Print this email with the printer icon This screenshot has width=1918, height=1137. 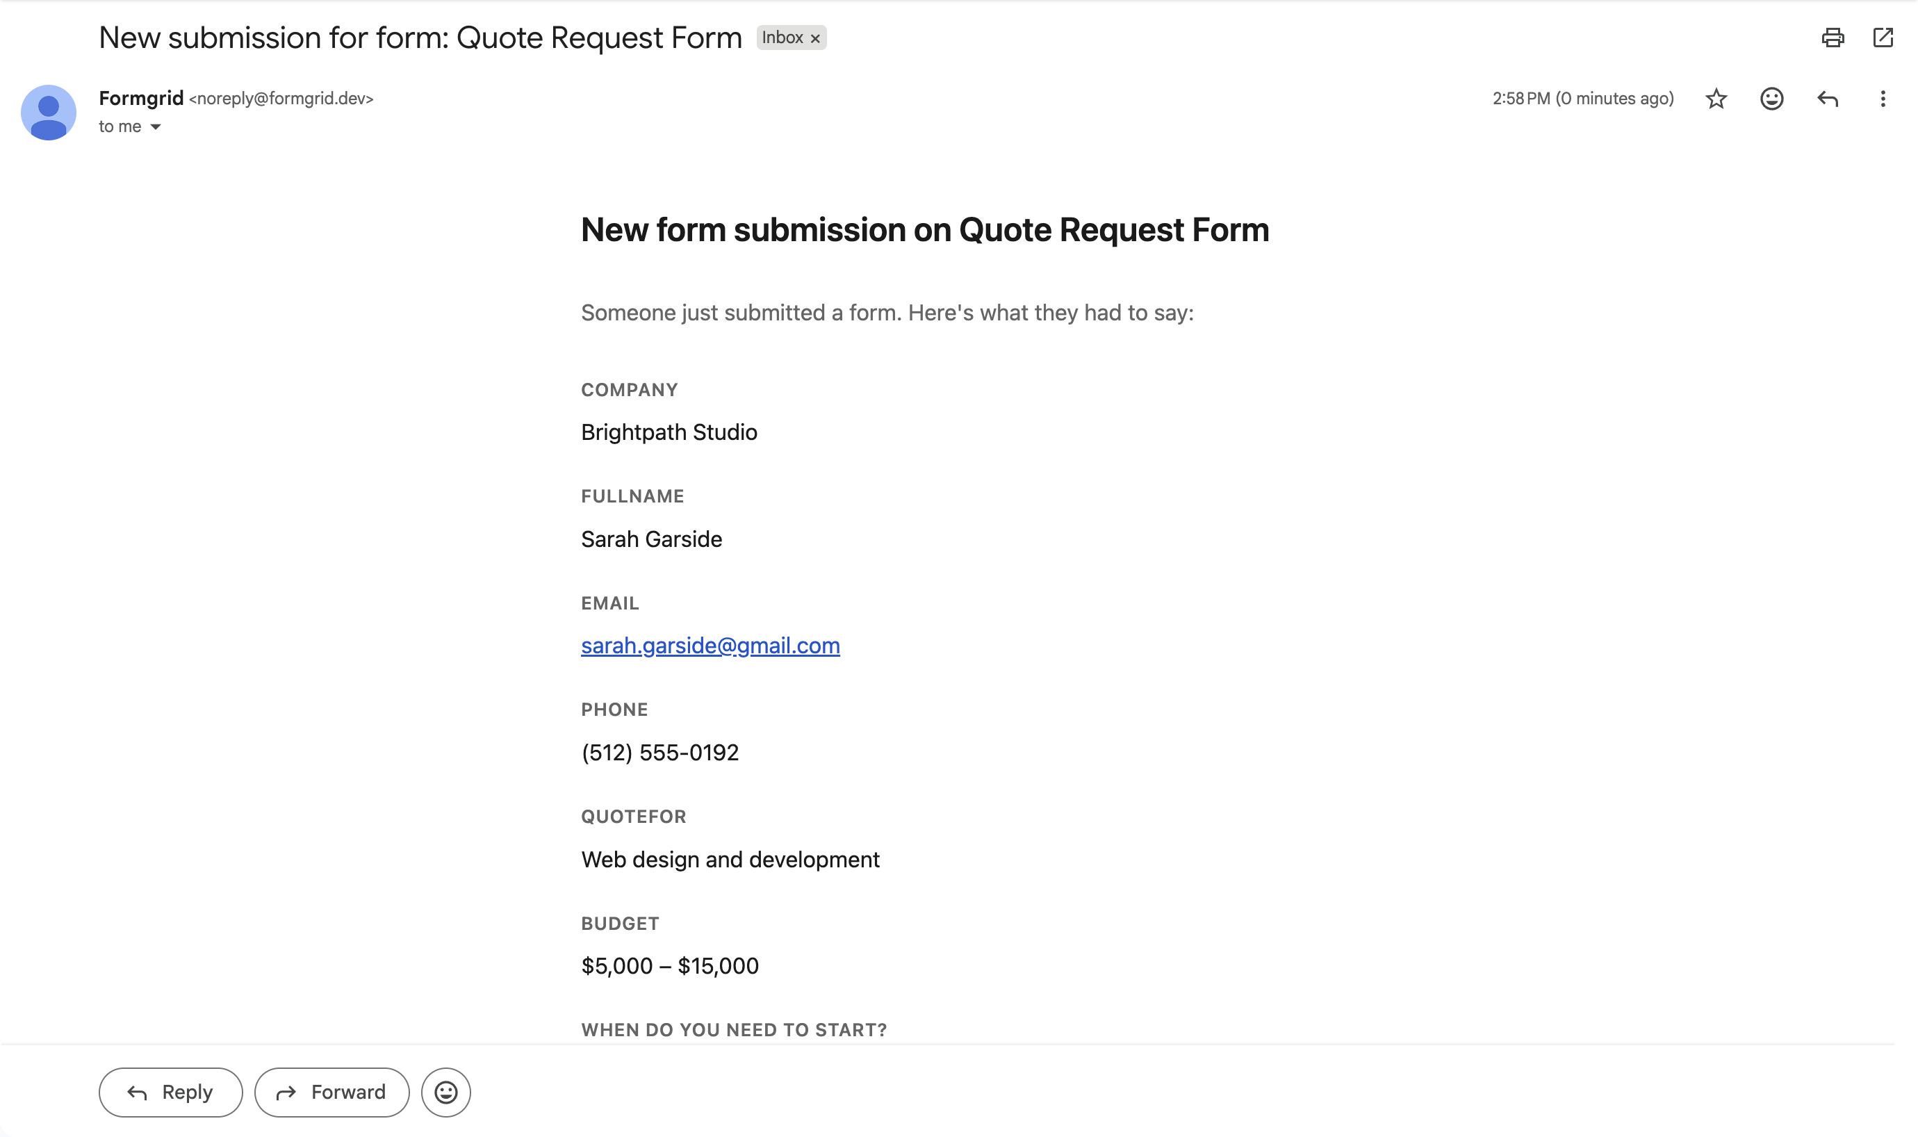click(x=1833, y=38)
